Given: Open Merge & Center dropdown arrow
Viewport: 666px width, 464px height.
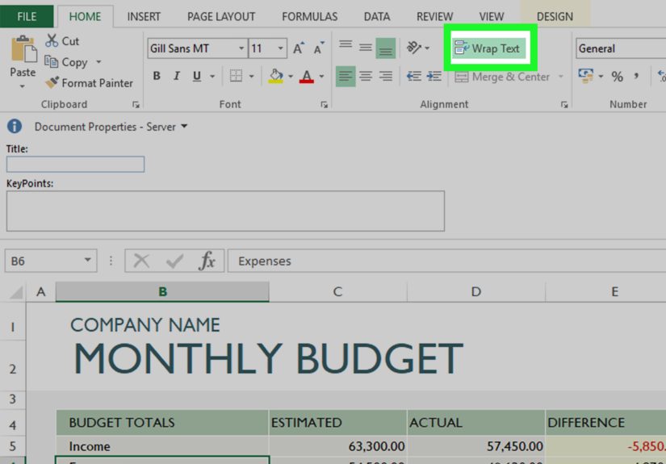Looking at the screenshot, I should point(561,77).
